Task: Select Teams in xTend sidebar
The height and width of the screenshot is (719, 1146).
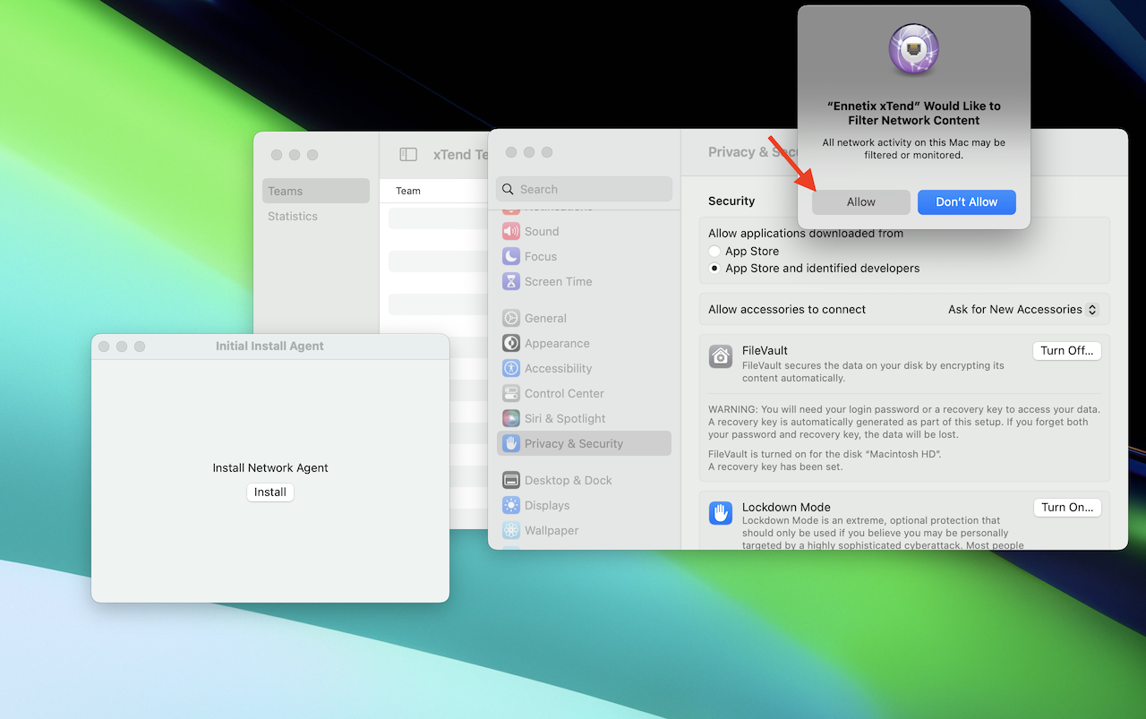Action: [x=316, y=191]
